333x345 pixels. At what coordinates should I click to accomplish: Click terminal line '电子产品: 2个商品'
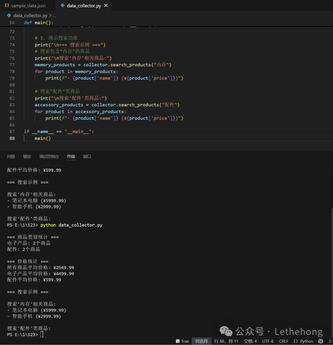pos(29,243)
